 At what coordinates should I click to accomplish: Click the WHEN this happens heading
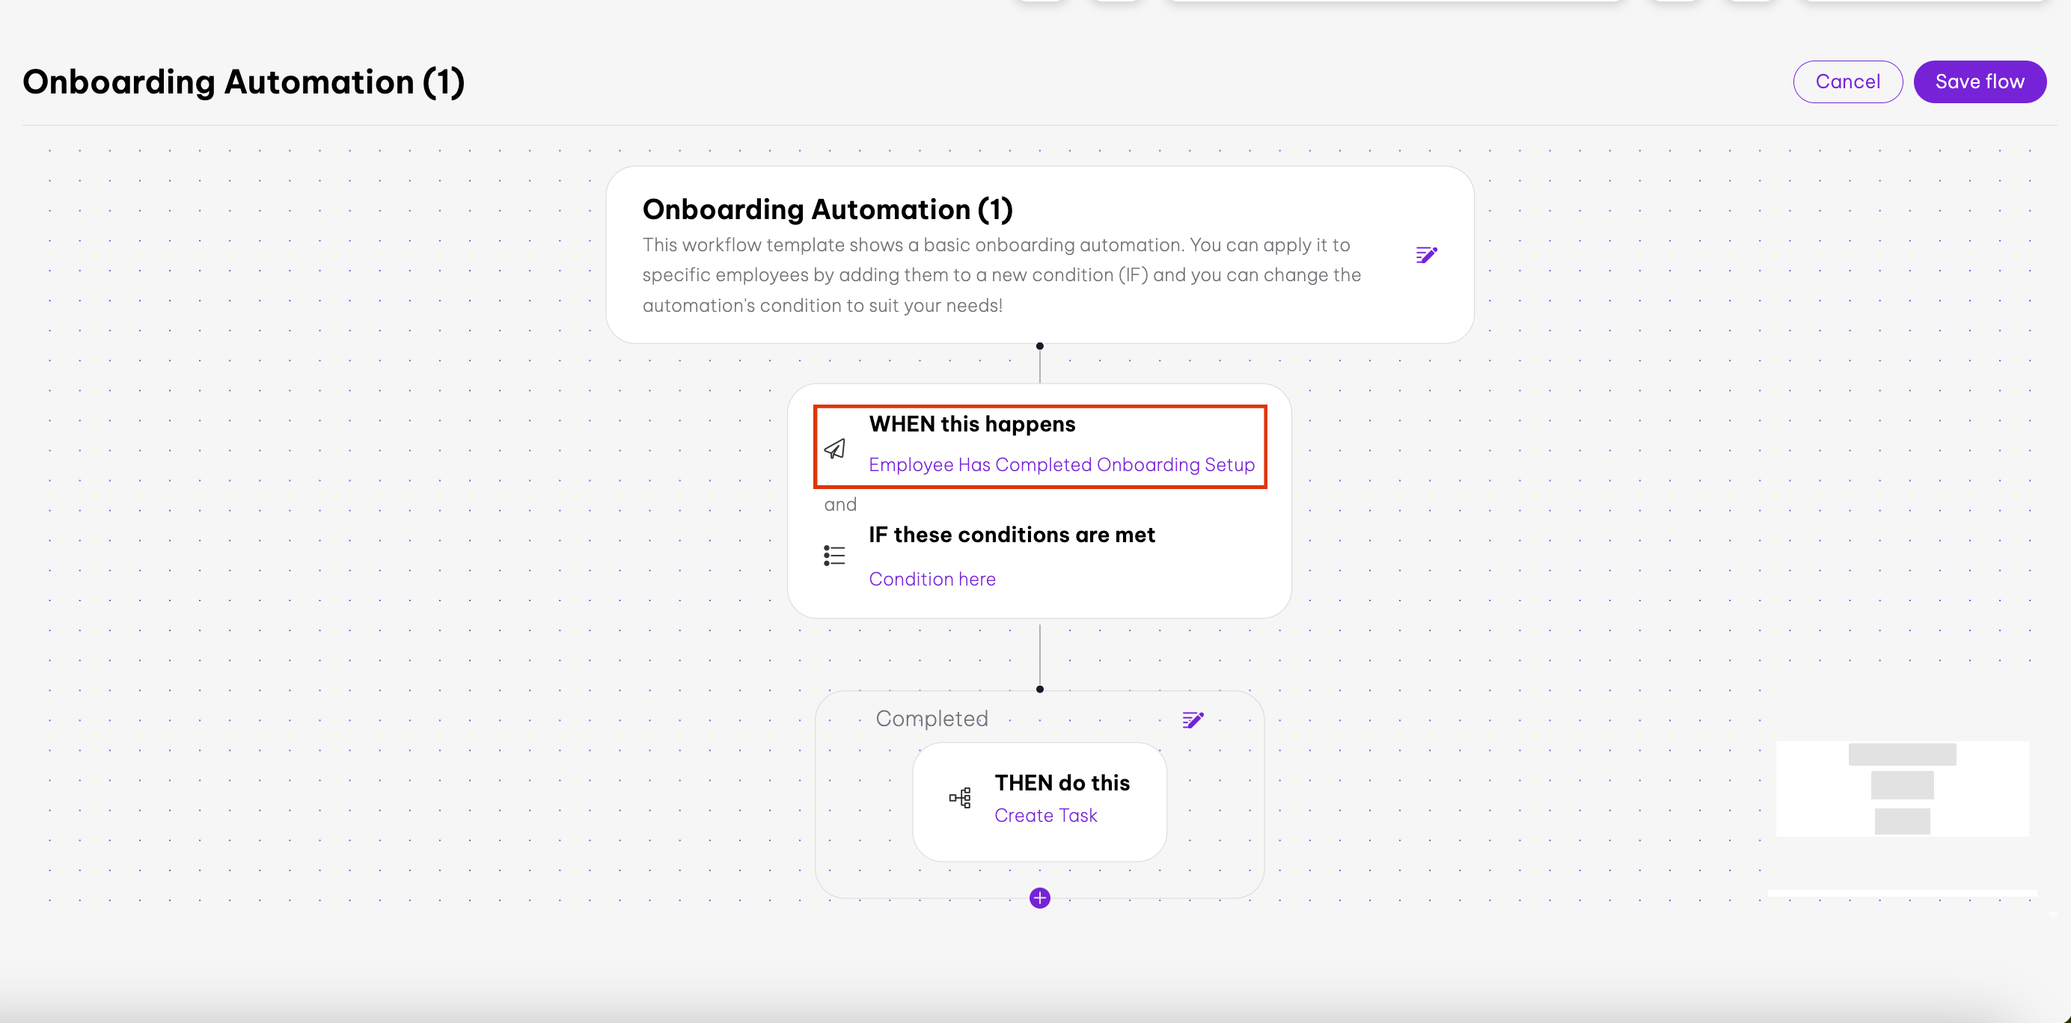pos(971,423)
